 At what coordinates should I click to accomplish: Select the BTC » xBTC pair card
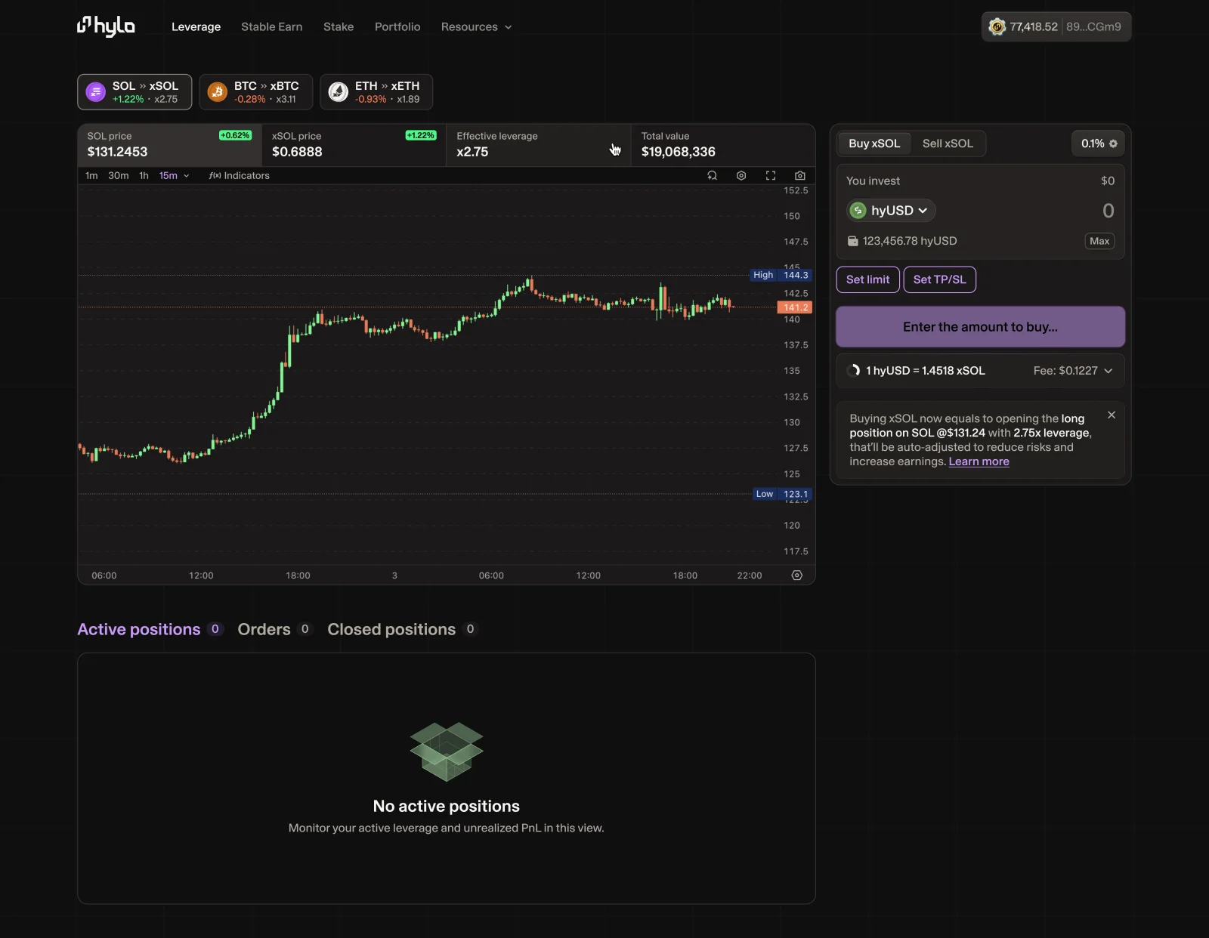(255, 92)
